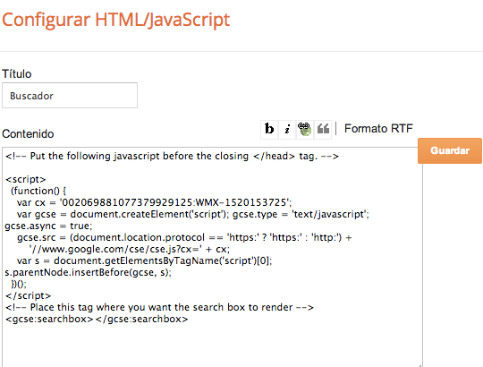Click the blockquote quotation marks icon
The image size is (483, 367).
click(x=323, y=129)
